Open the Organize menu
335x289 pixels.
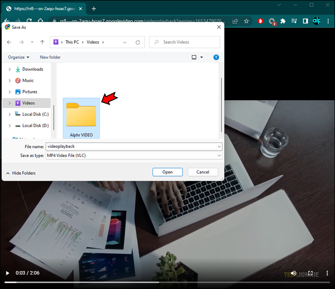(x=19, y=57)
